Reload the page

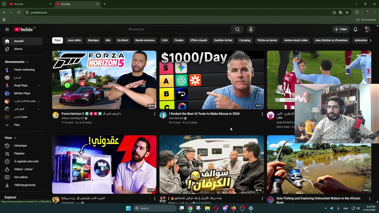point(18,12)
